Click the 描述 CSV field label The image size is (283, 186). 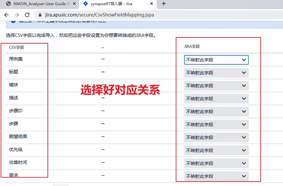pyautogui.click(x=14, y=98)
